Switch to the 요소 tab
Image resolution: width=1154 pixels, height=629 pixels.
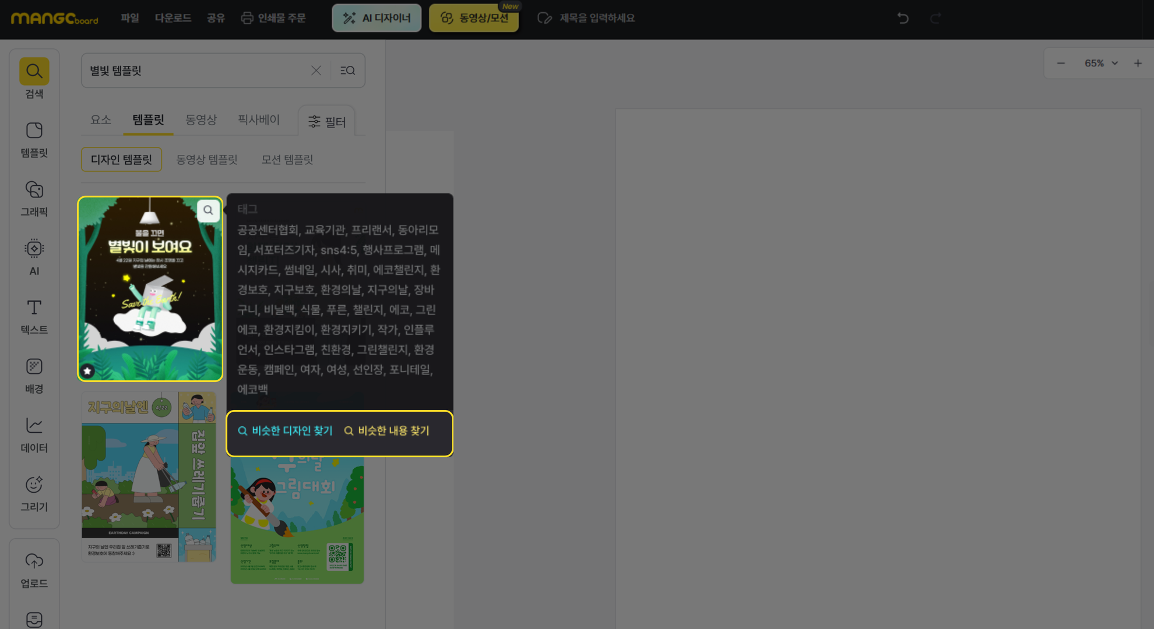[x=101, y=119]
